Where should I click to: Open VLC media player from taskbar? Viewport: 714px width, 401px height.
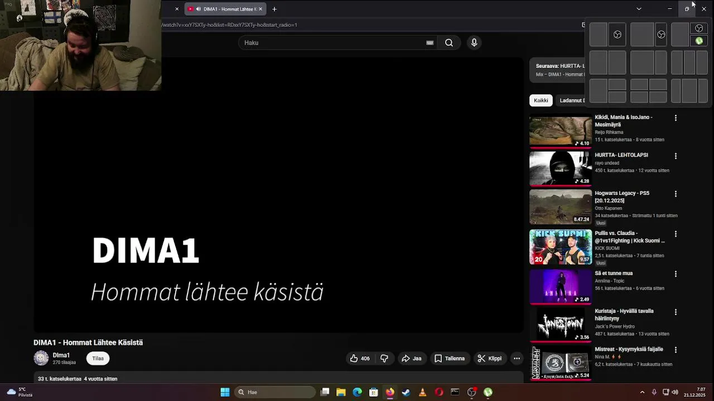(422, 392)
